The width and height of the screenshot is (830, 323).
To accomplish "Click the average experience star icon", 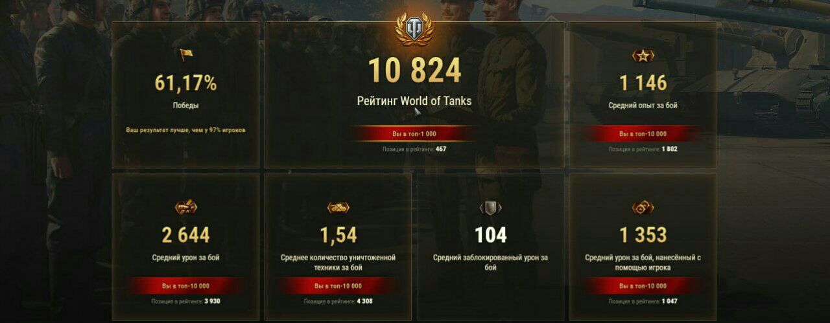I will [643, 56].
